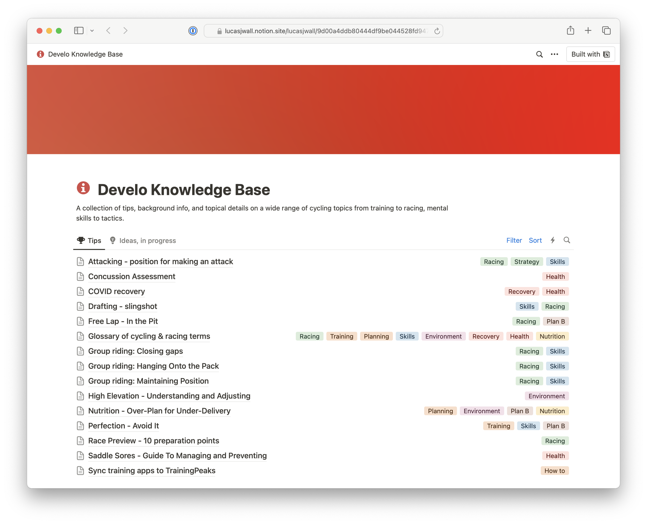Click the Plan B tag on Free Lap row

[x=556, y=322]
